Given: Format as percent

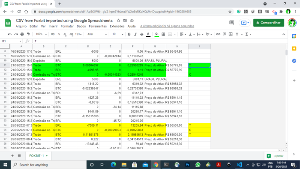Looking at the screenshot, I should click(59, 34).
